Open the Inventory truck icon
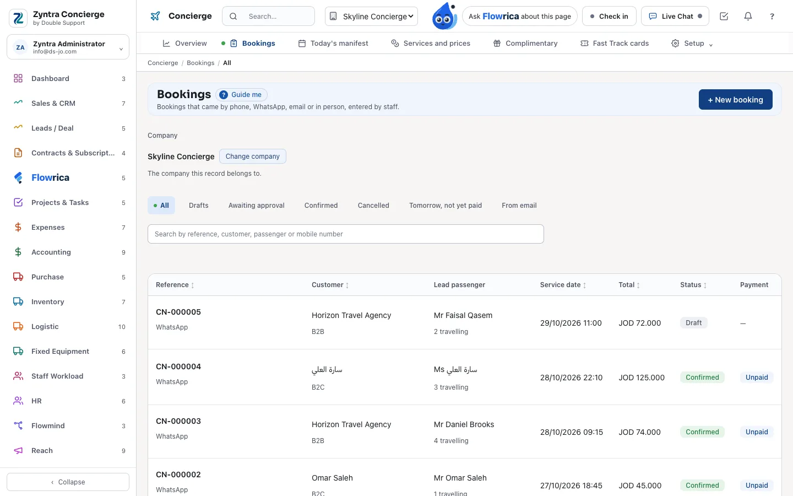This screenshot has height=496, width=793. coord(18,301)
